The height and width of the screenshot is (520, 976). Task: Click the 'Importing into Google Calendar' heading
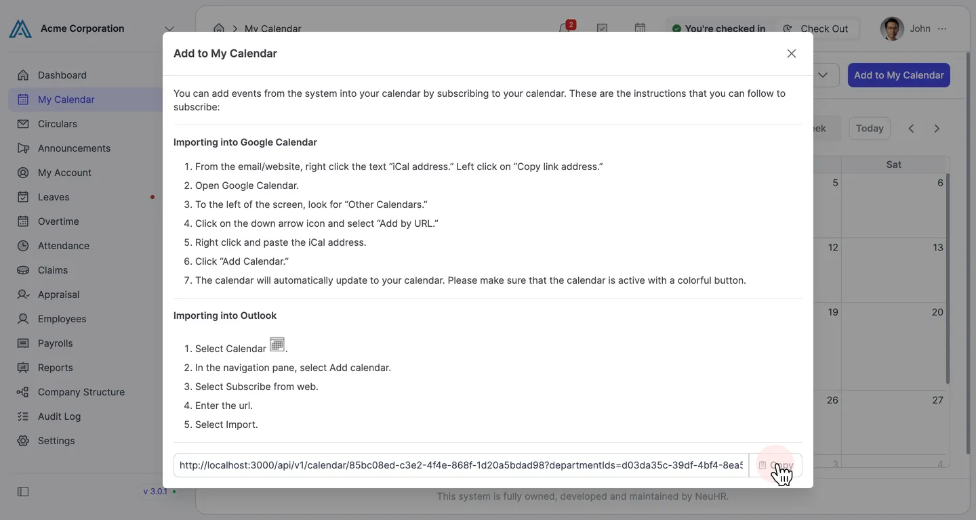coord(245,142)
